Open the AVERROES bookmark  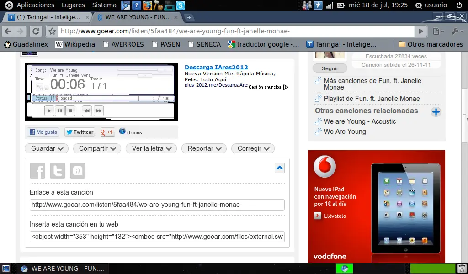[x=123, y=44]
